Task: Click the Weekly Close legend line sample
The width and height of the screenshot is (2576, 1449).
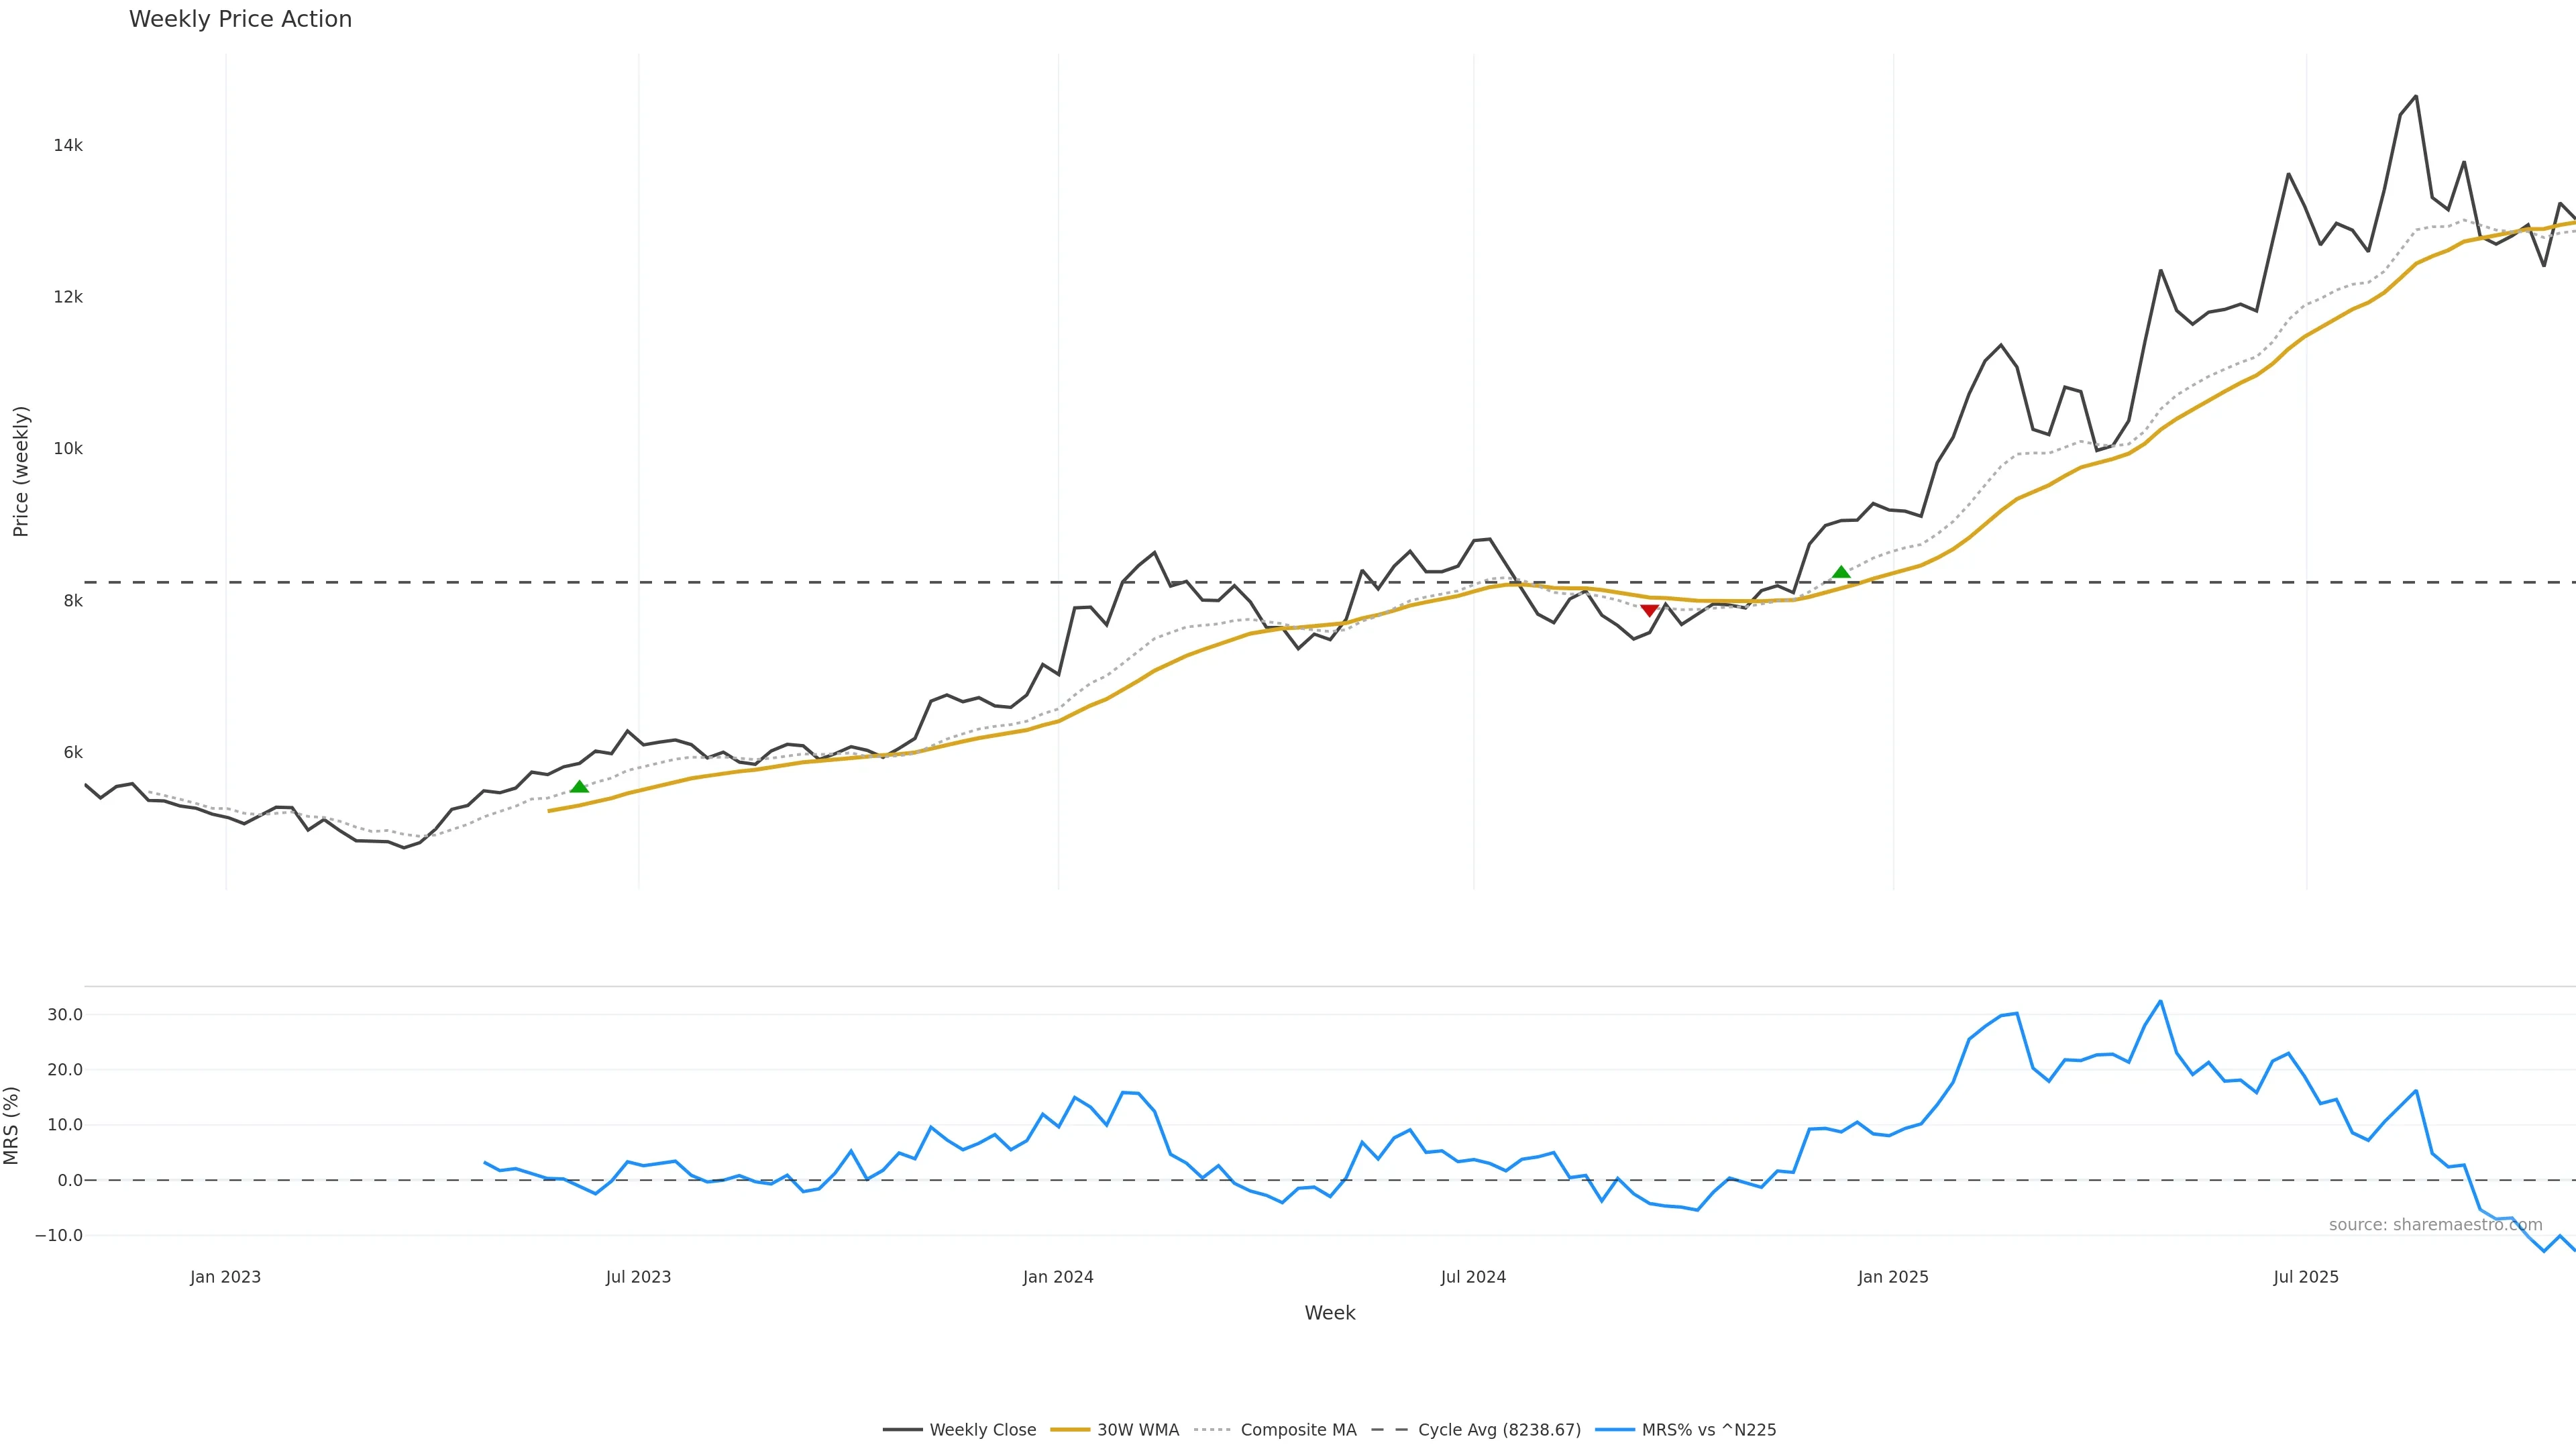Action: click(x=902, y=1430)
